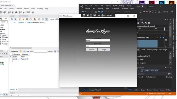This screenshot has height=99, width=177.
Task: Toggle Track Focused Element icon
Action: click(95, 15)
